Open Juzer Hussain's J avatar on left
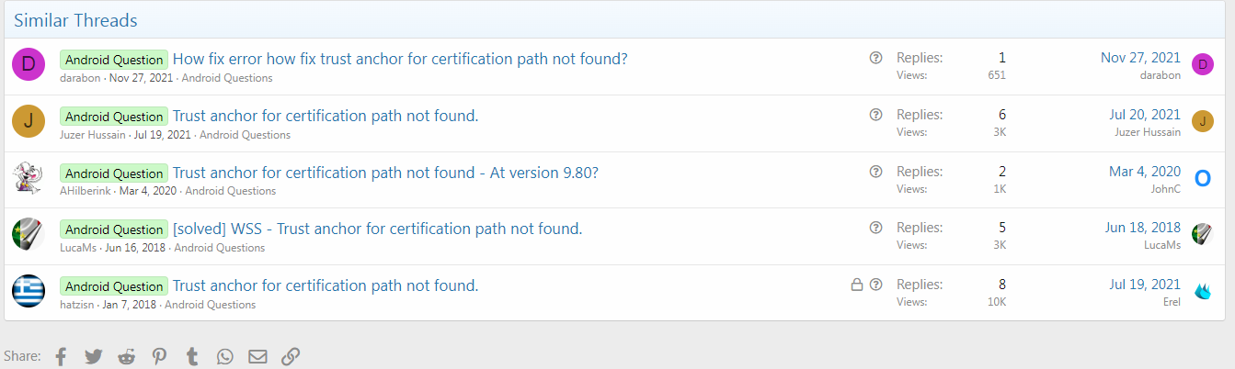This screenshot has width=1235, height=369. tap(29, 121)
